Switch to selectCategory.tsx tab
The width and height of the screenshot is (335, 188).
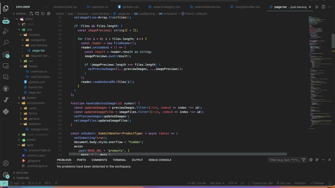(164, 7)
